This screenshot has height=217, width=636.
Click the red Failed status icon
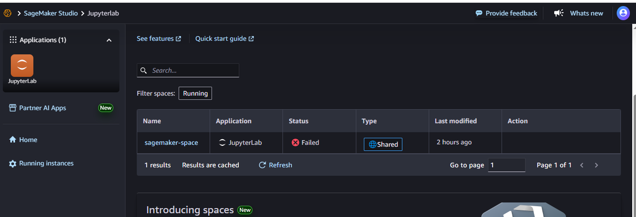tap(295, 142)
